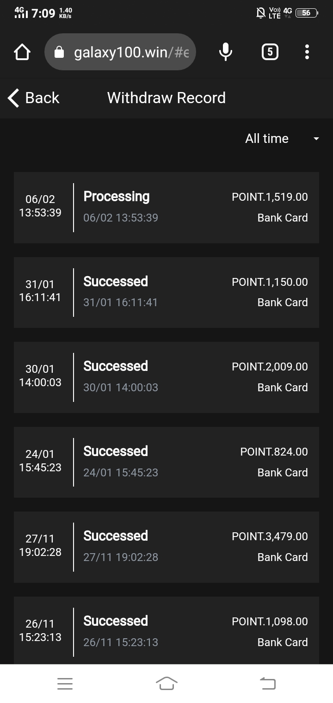
Task: Select the All time filter label
Action: pyautogui.click(x=266, y=139)
